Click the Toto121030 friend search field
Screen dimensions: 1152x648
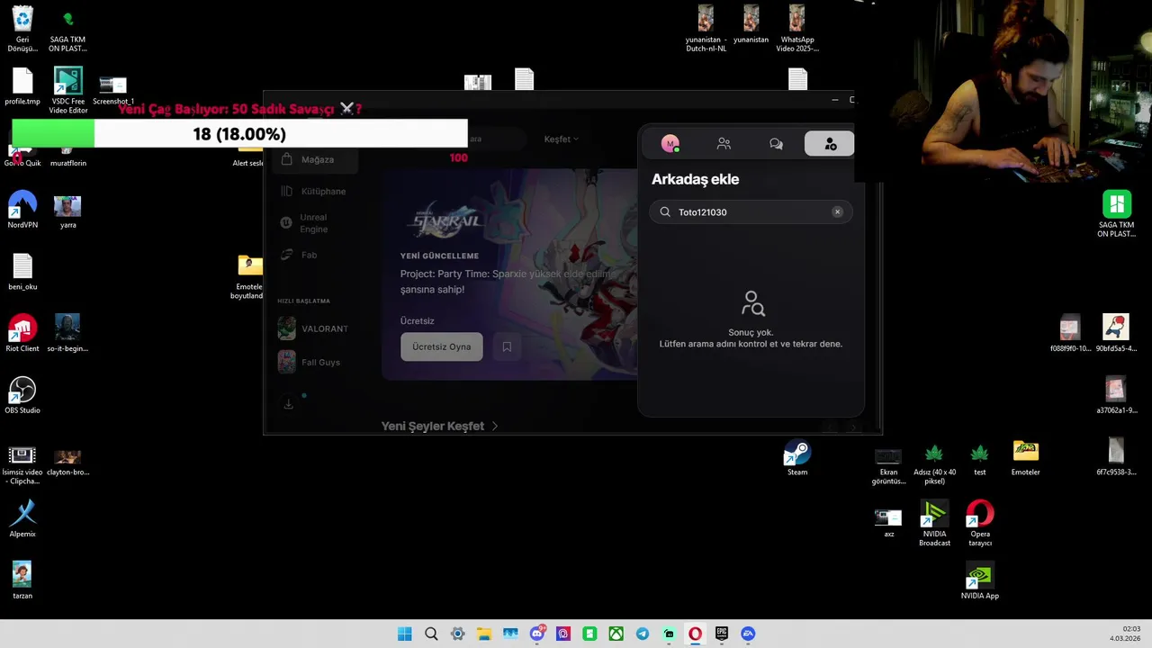click(x=751, y=211)
